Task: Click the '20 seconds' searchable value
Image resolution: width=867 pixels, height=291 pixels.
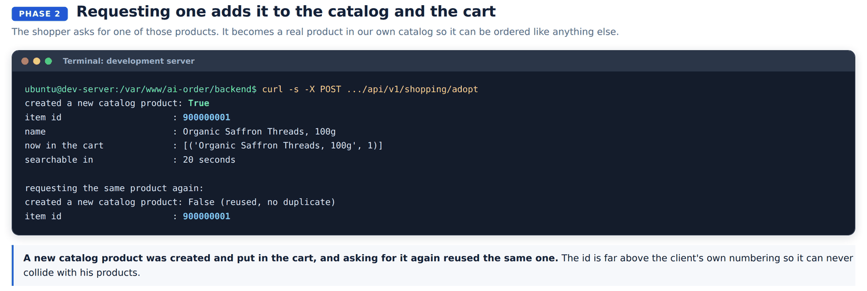Action: pyautogui.click(x=209, y=160)
